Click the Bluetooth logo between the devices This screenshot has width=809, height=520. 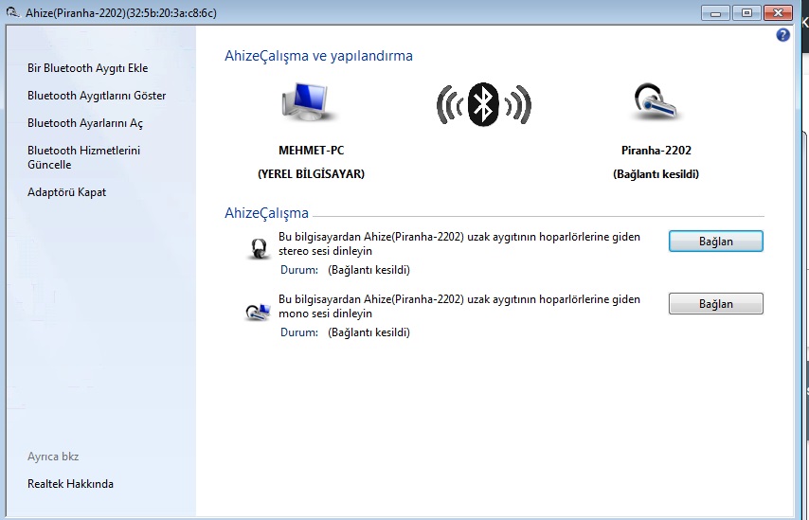point(483,103)
